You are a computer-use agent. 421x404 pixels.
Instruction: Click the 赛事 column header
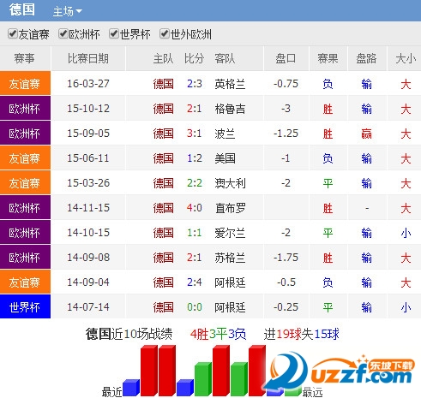(x=25, y=58)
